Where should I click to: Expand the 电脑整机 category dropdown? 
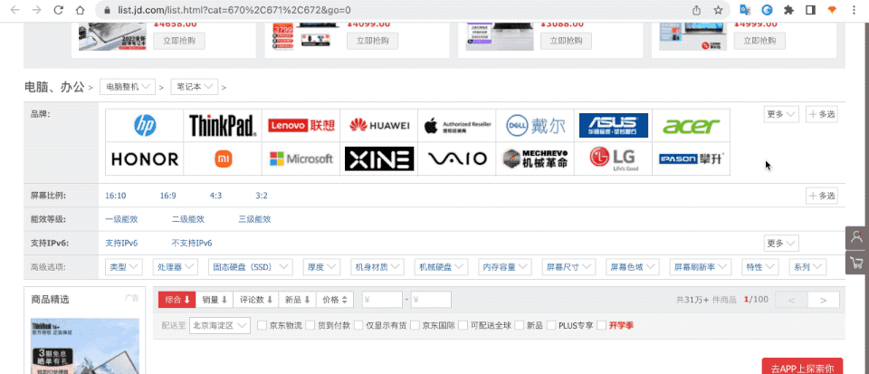pos(127,87)
